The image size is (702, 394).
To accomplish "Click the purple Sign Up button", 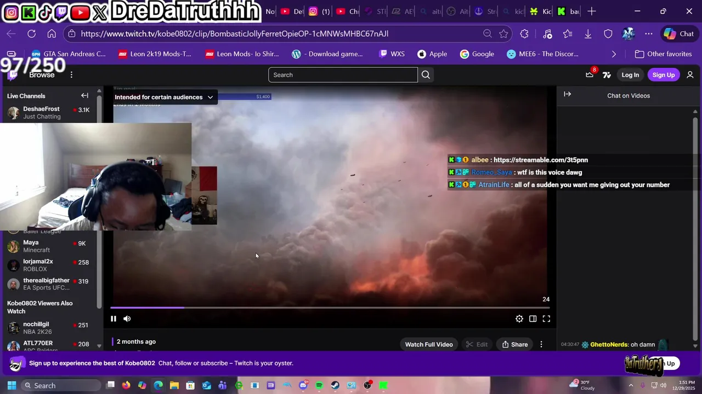I will click(663, 75).
